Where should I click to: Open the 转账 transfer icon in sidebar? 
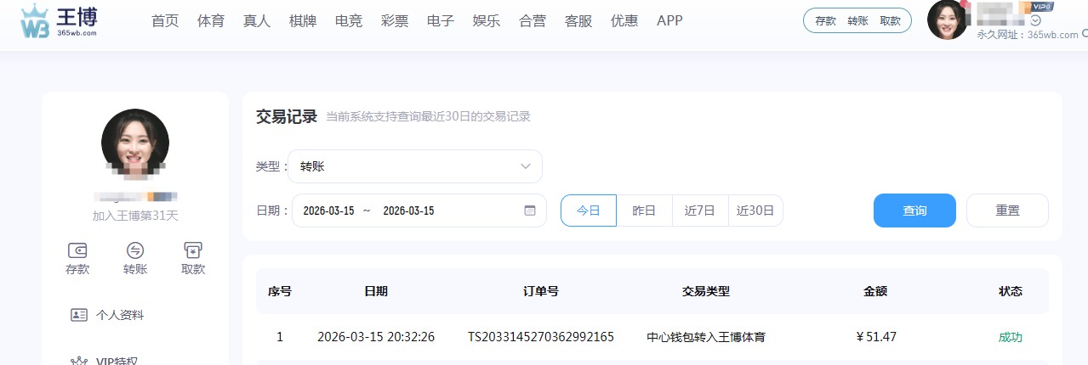pyautogui.click(x=135, y=250)
